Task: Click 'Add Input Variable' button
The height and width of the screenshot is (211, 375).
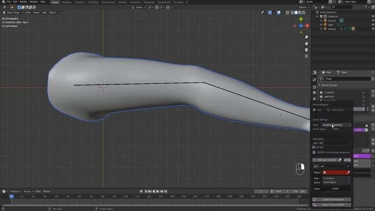Action: pos(325,160)
